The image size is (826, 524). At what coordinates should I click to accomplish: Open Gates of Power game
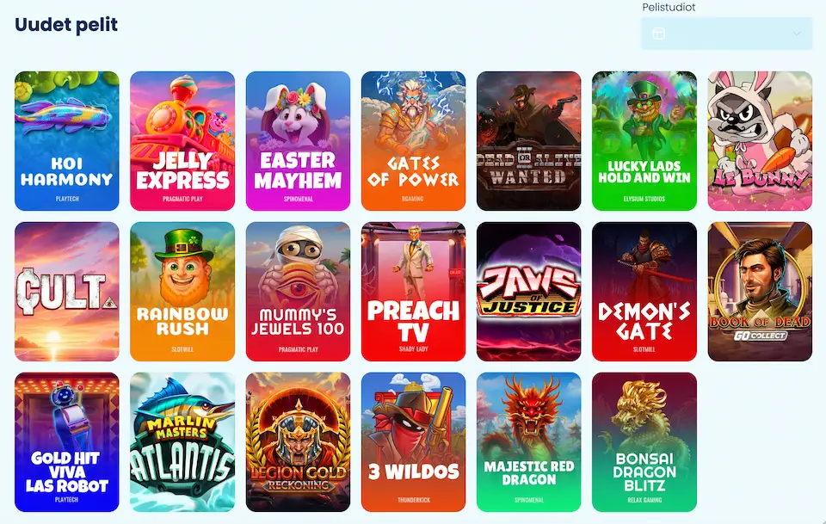pos(414,141)
